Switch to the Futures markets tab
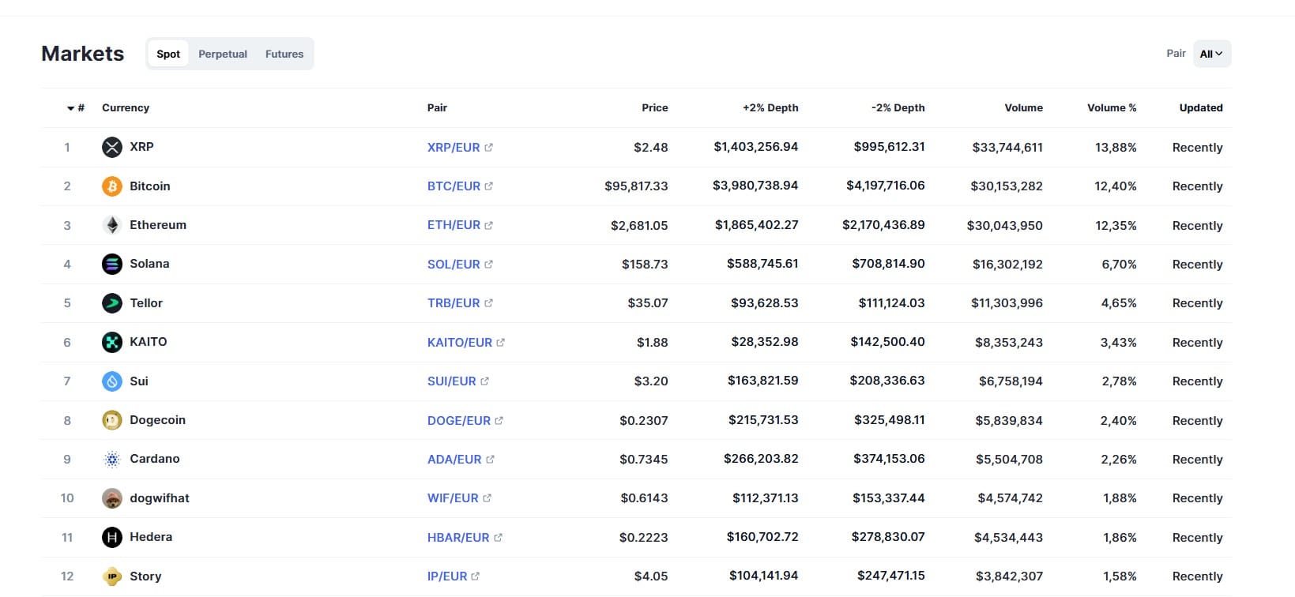This screenshot has height=597, width=1295. (284, 54)
